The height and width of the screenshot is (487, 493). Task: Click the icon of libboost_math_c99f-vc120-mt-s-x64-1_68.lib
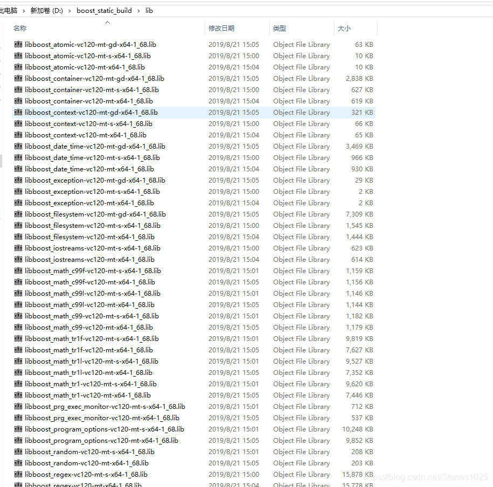tap(18, 270)
